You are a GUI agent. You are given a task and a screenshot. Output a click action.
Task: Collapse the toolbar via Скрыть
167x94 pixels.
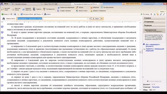(x=163, y=11)
